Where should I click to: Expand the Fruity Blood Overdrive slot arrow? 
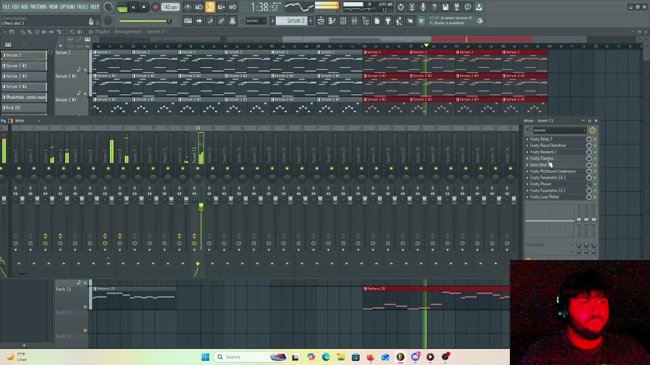[x=527, y=146]
